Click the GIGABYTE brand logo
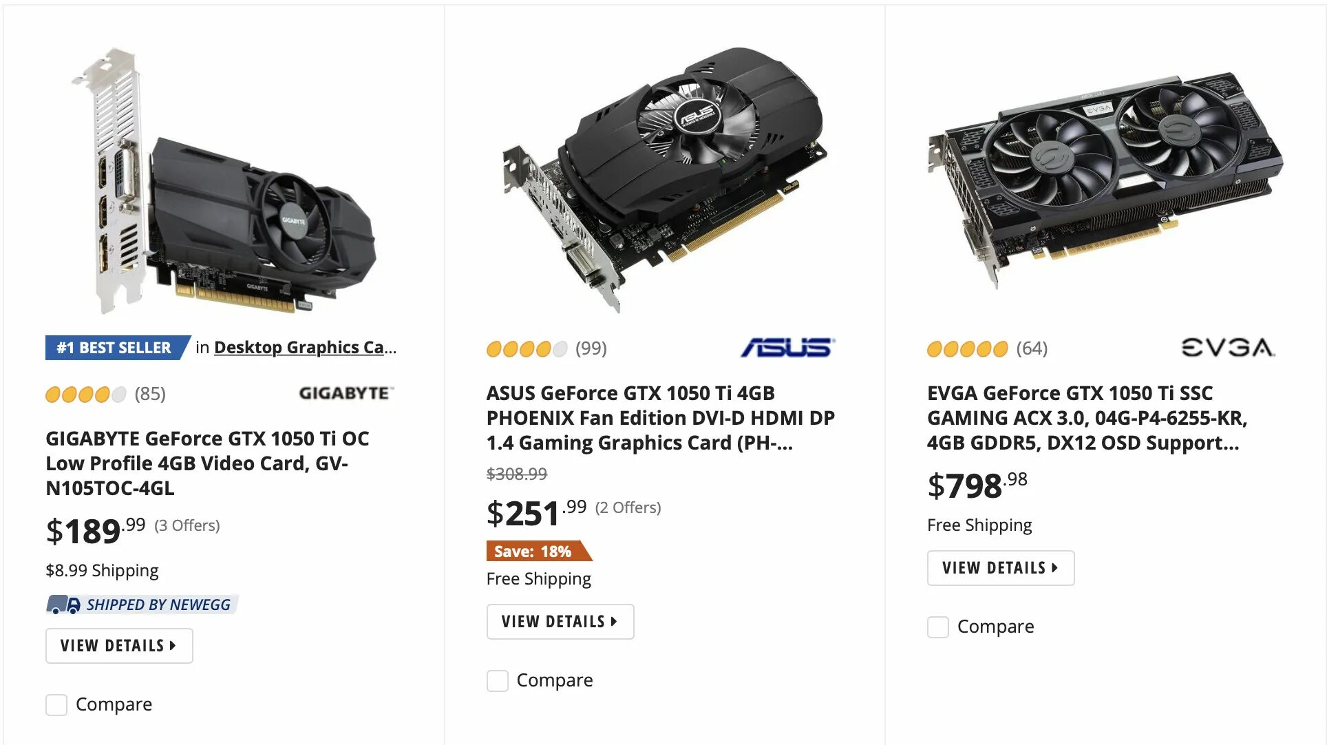The image size is (1327, 745). pos(346,393)
